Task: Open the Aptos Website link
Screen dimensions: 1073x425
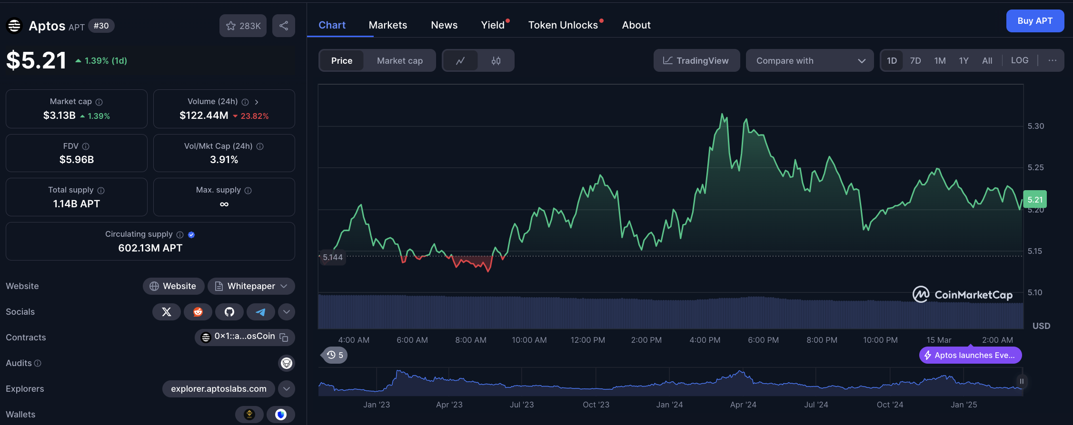Action: click(x=173, y=286)
